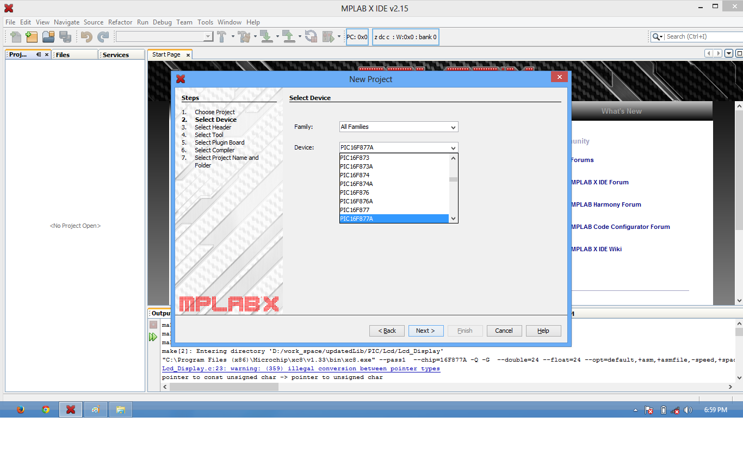Click the New File toolbar icon
The image size is (743, 460).
click(15, 37)
